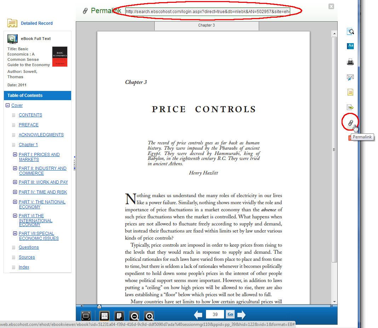
Task: Open the Detailed Record link
Action: click(x=37, y=23)
